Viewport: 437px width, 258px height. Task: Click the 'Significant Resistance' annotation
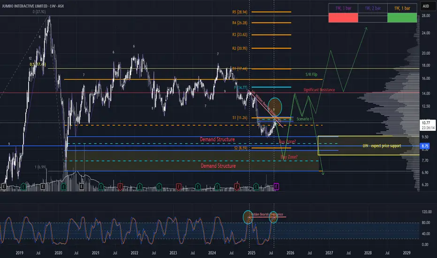(319, 90)
